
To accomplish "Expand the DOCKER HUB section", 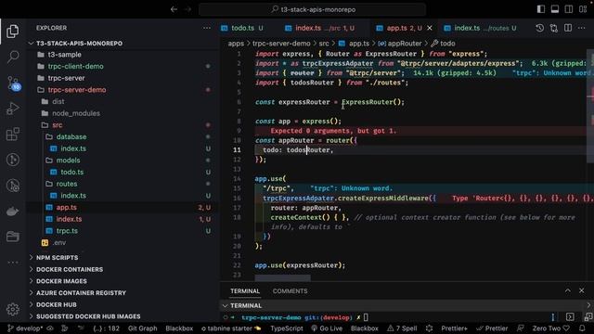I will click(56, 304).
